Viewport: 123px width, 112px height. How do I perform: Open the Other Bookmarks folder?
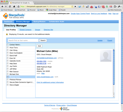(x=115, y=10)
